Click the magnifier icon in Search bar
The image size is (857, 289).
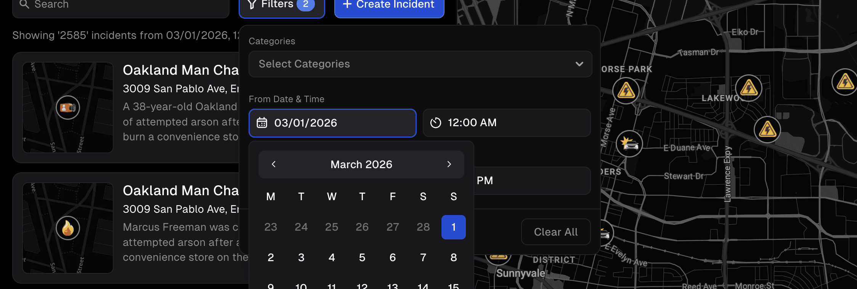coord(24,4)
